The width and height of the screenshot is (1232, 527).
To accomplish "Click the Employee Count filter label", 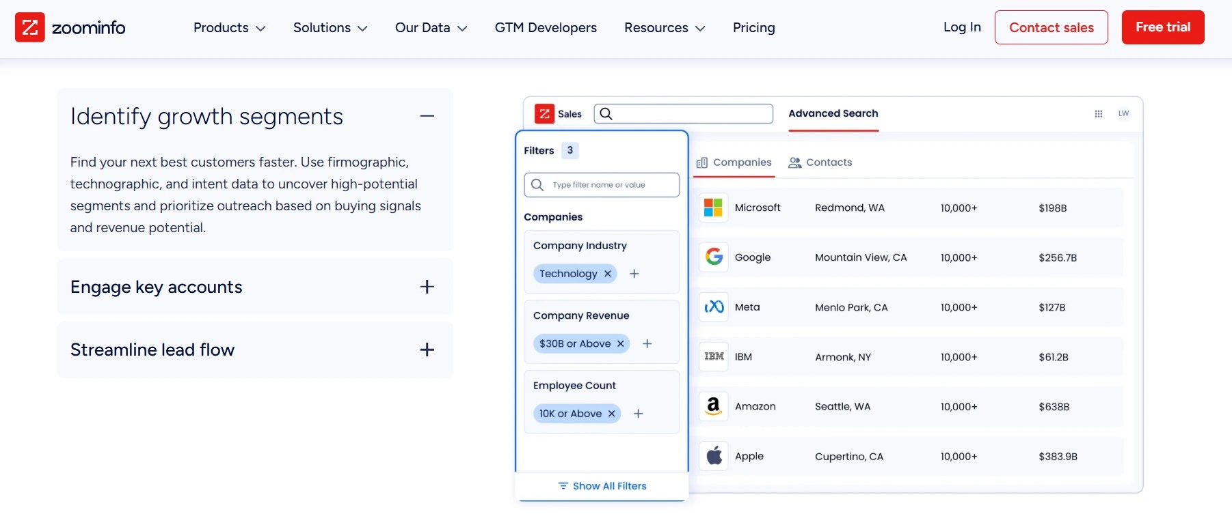I will 574,386.
